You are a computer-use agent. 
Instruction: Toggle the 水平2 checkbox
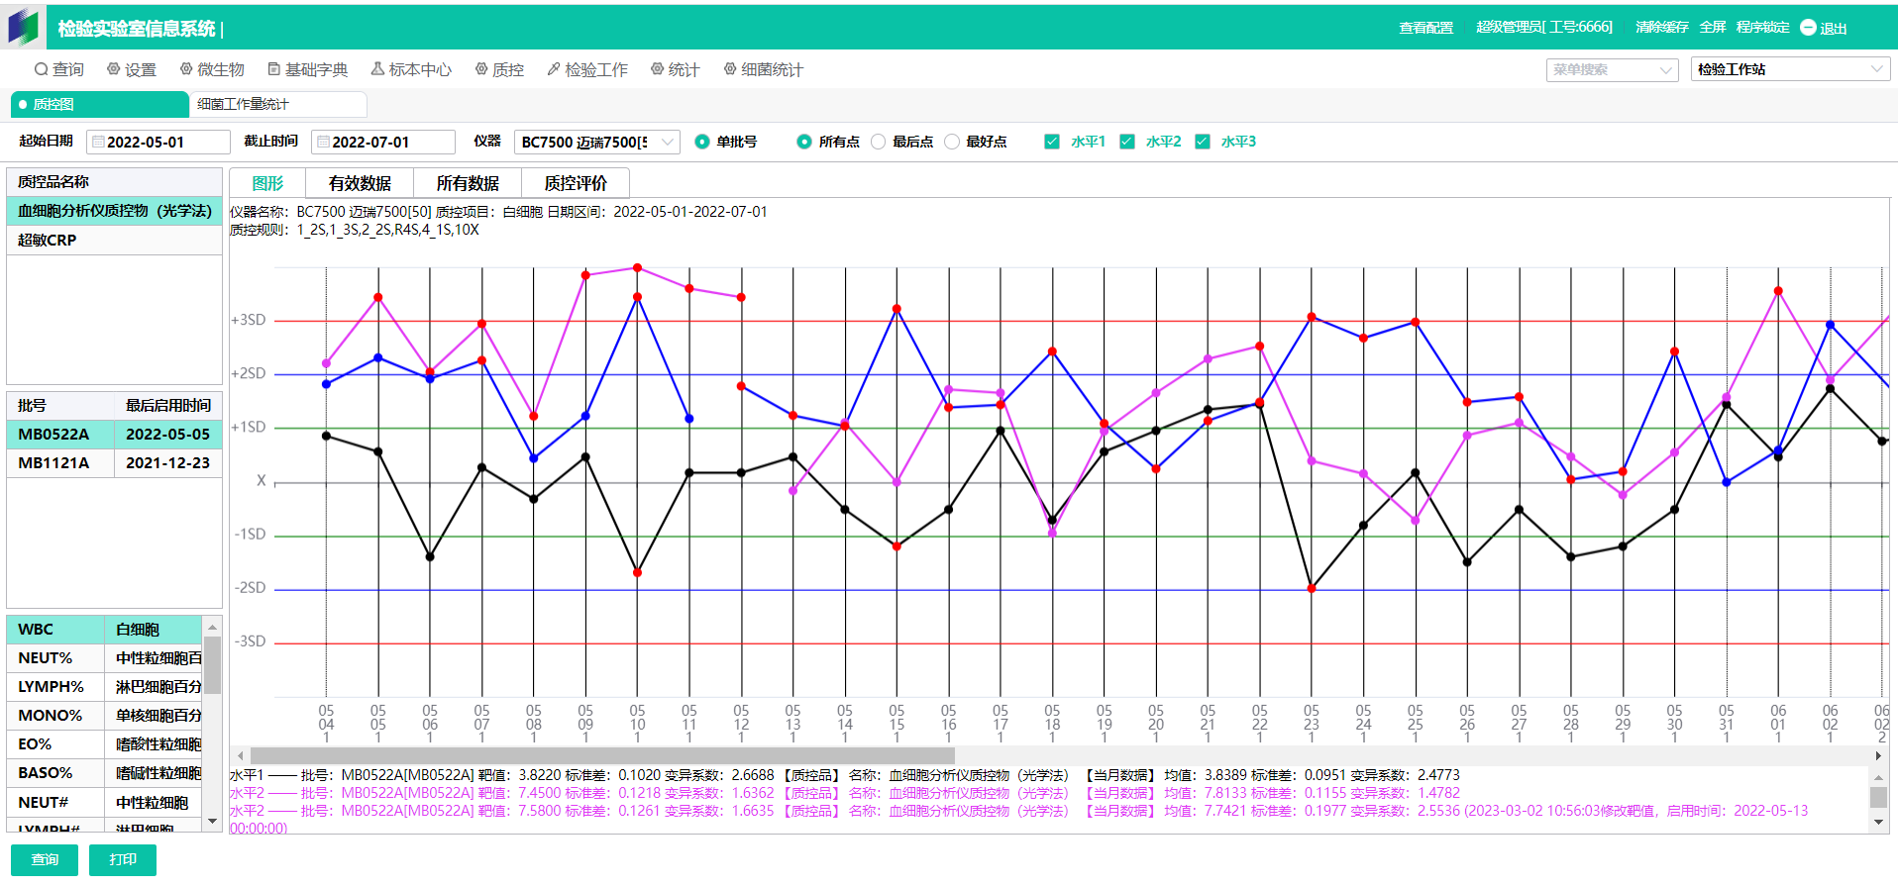(x=1127, y=142)
